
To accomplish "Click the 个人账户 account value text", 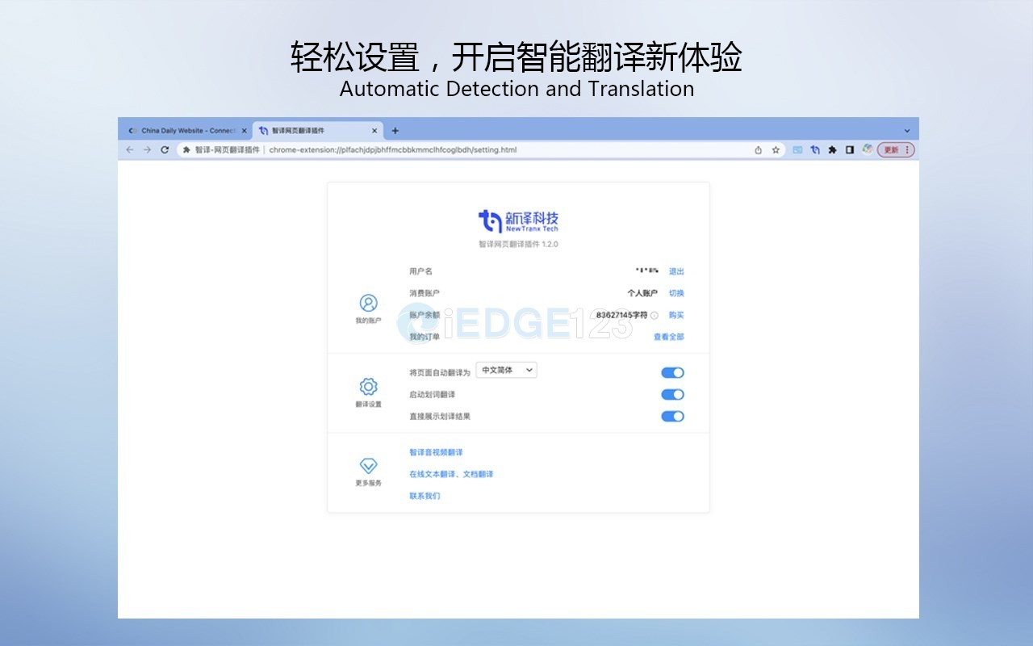I will [x=642, y=293].
